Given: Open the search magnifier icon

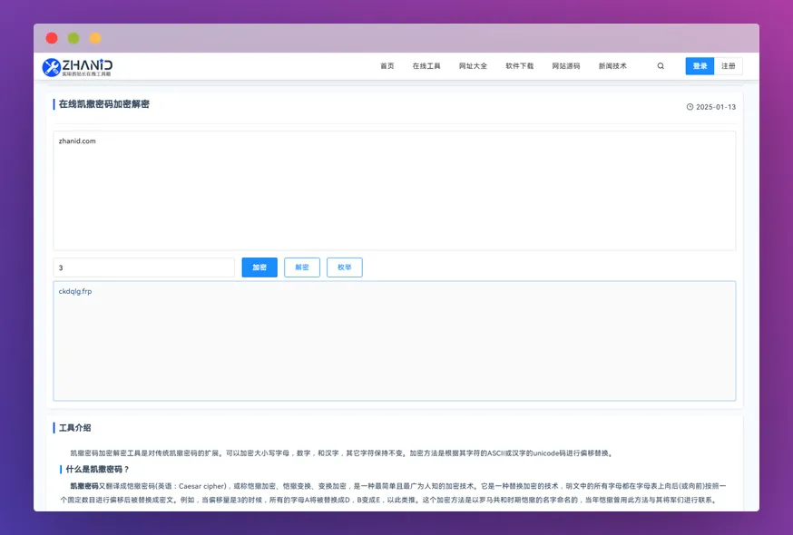Looking at the screenshot, I should (x=661, y=65).
